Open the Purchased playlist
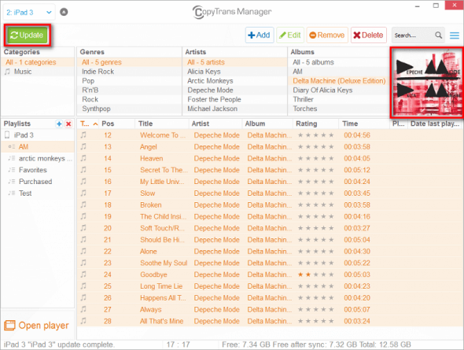The image size is (464, 350). point(38,182)
